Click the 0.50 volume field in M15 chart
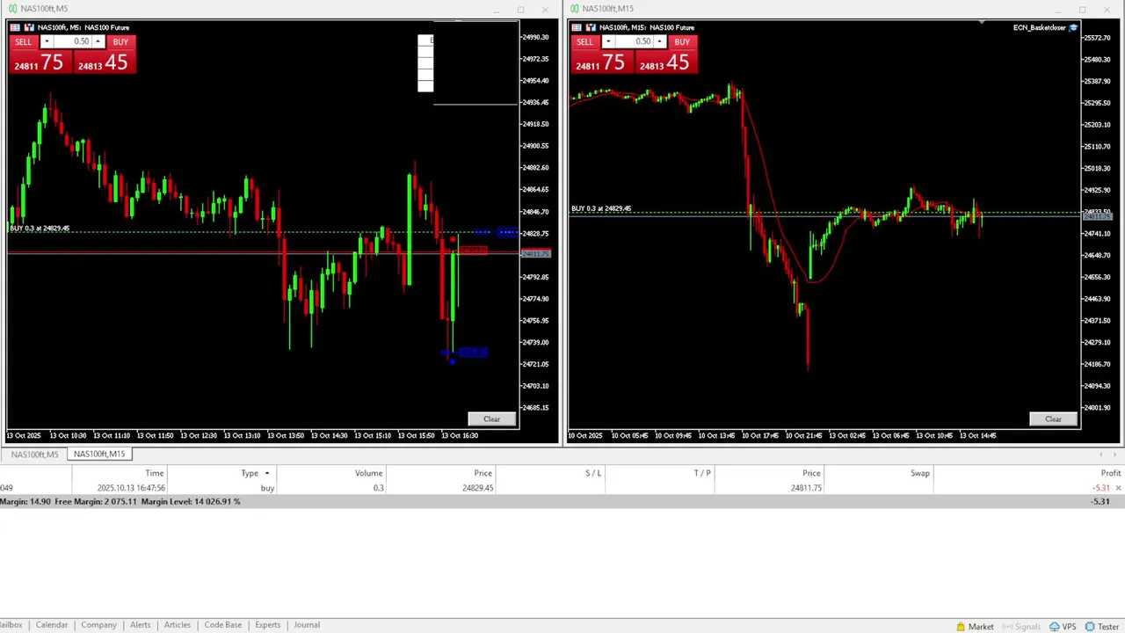 tap(634, 41)
